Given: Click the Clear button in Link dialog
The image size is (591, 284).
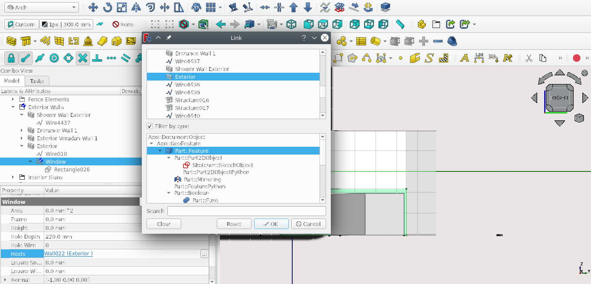Looking at the screenshot, I should [163, 224].
